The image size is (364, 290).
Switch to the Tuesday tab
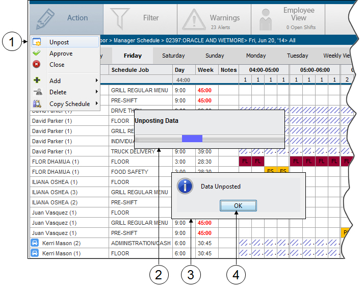tap(297, 56)
